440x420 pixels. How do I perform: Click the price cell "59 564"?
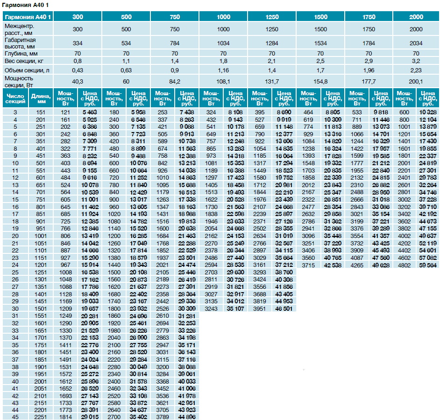pos(428,265)
